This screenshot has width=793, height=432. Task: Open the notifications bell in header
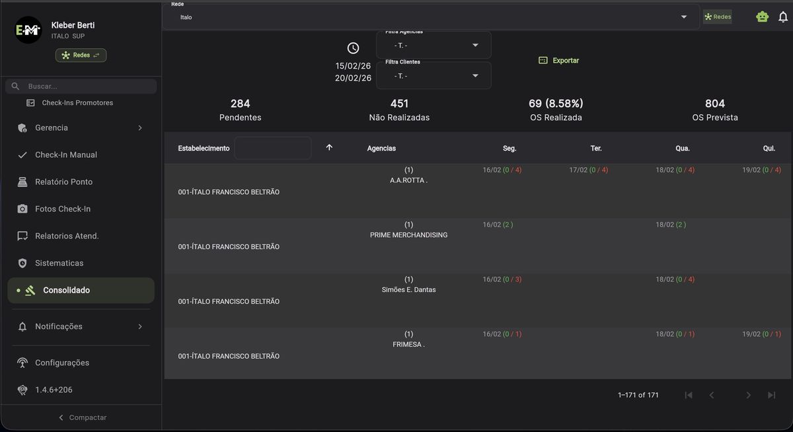pyautogui.click(x=783, y=17)
